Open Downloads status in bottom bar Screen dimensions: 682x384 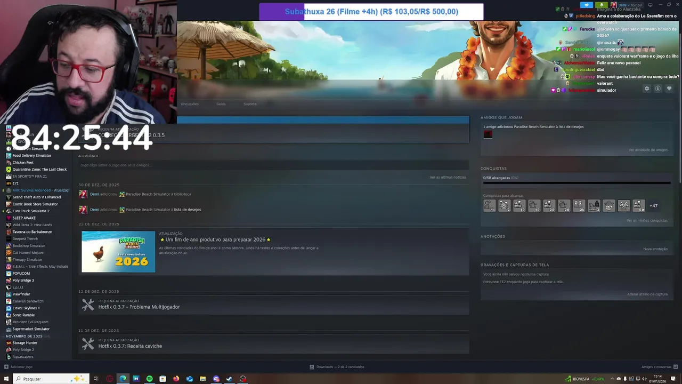(337, 367)
